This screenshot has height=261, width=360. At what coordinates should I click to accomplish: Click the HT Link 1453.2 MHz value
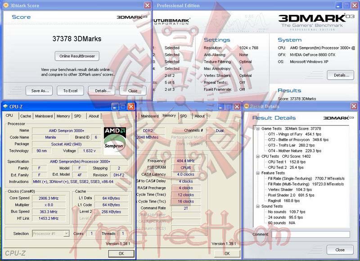49,218
